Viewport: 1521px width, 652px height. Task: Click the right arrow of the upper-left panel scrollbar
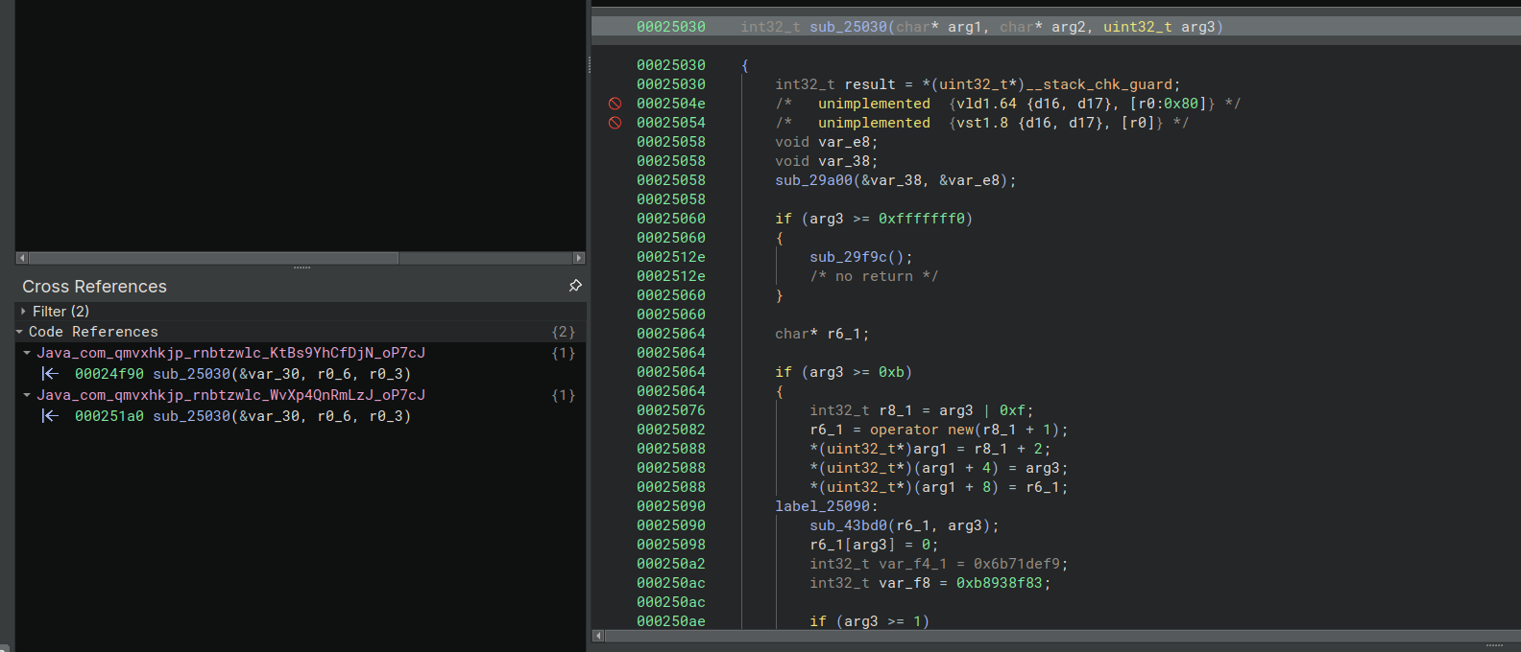[579, 258]
